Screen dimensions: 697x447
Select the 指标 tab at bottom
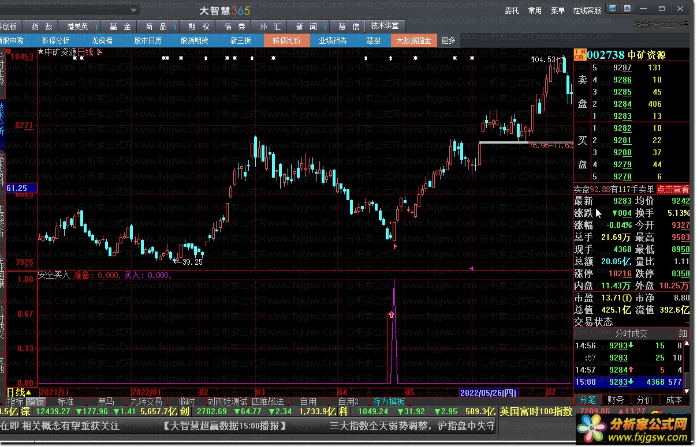click(x=16, y=401)
